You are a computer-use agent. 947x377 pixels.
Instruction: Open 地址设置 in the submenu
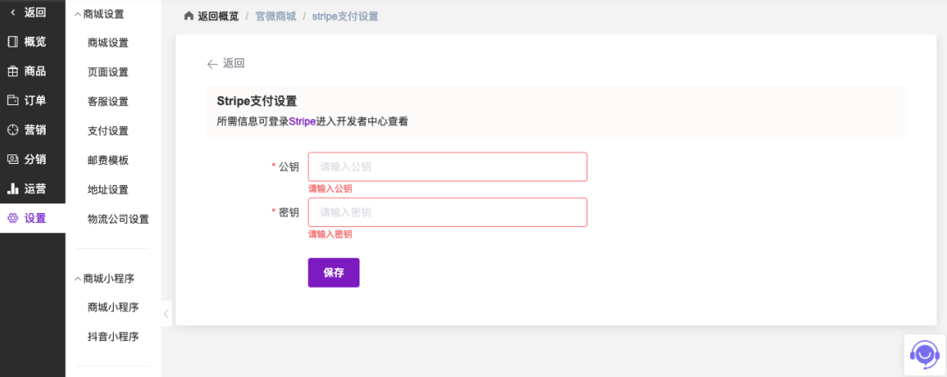(108, 189)
